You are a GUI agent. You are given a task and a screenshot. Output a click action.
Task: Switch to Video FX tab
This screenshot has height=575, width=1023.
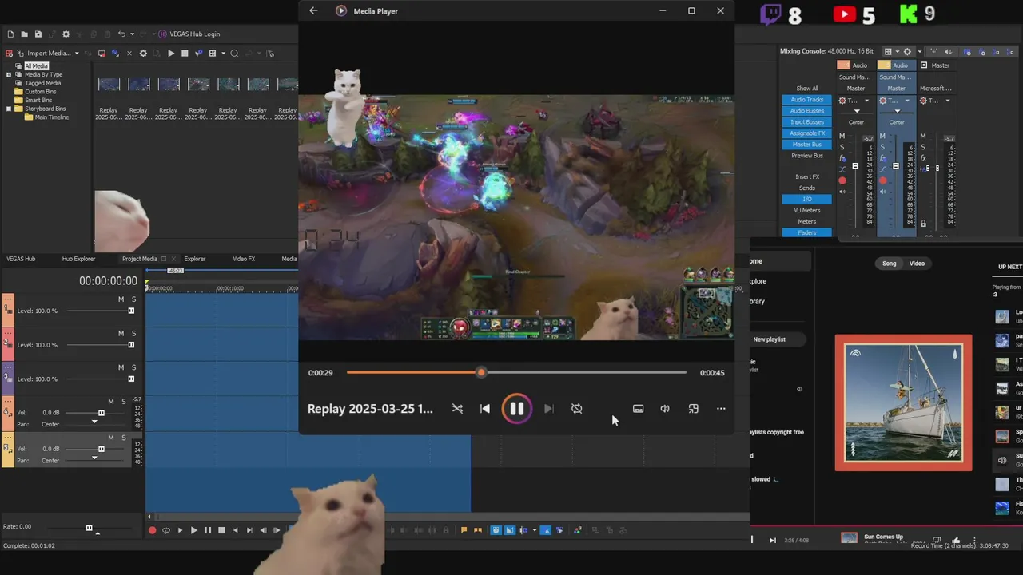244,259
